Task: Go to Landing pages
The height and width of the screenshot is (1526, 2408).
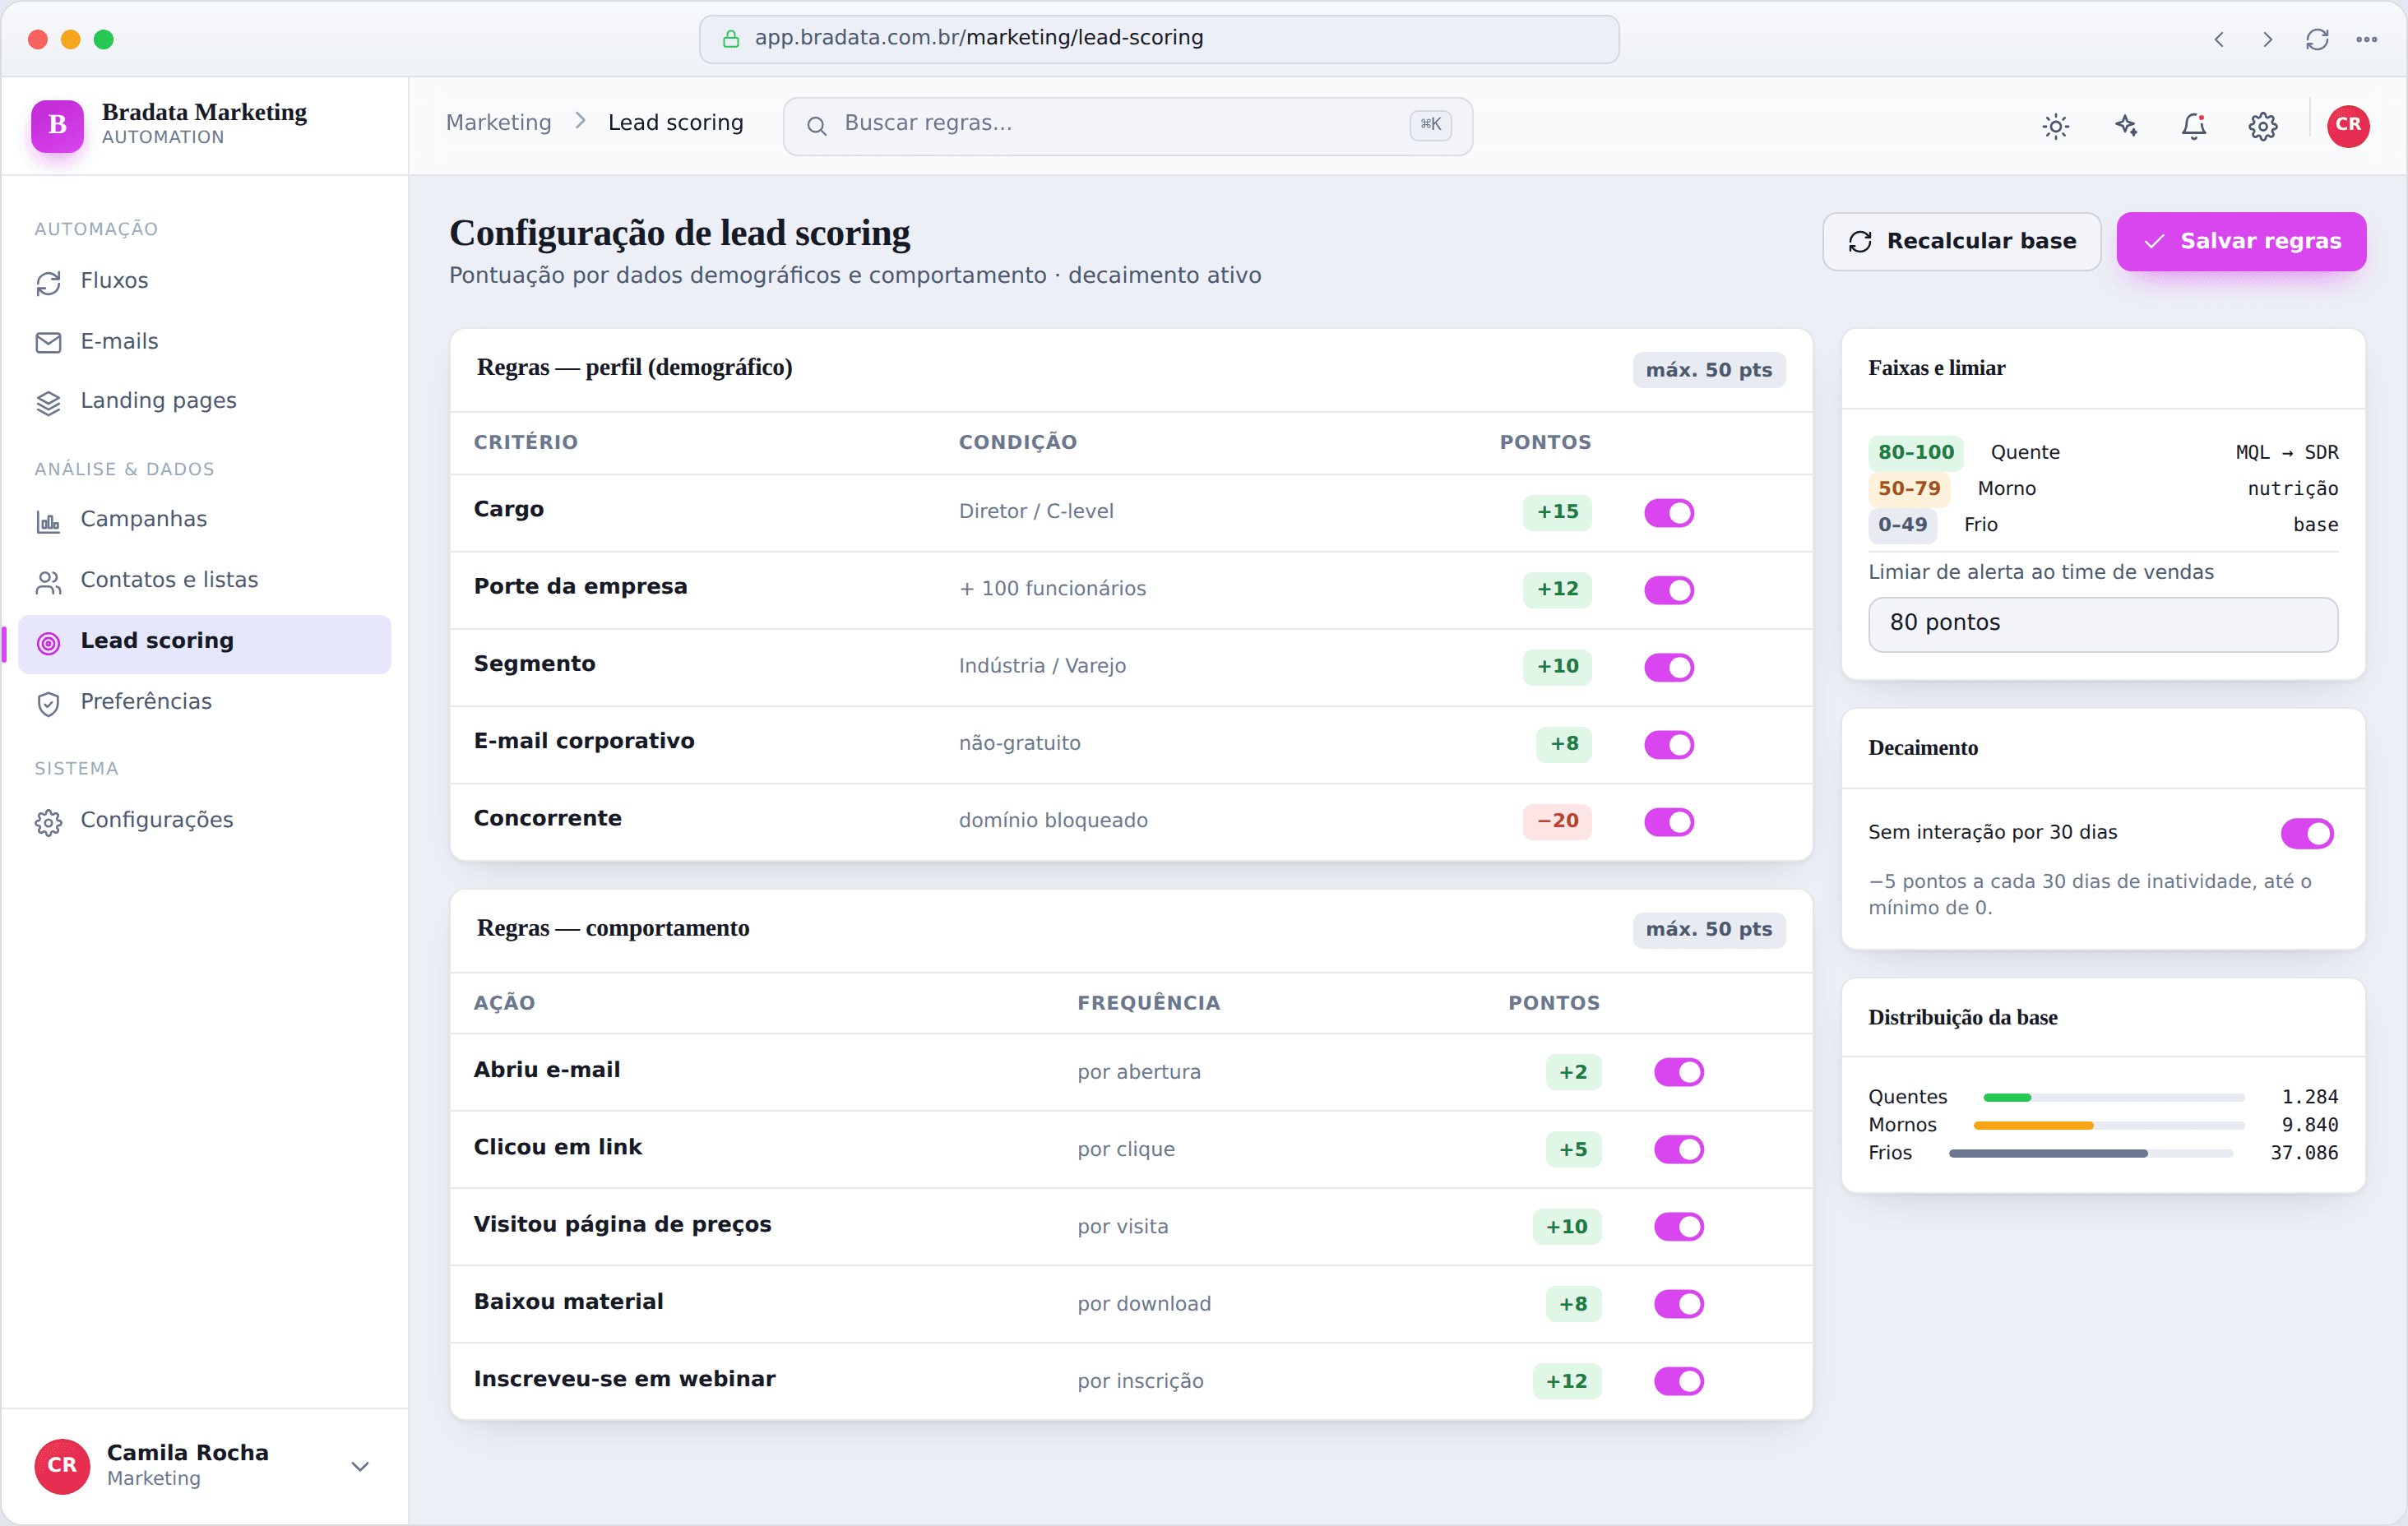Action: 204,402
